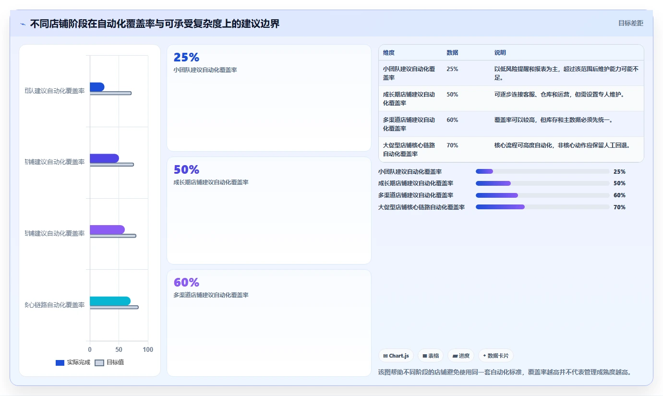Viewport: 663px width, 396px height.
Task: Toggle the 目标值 legend item
Action: 109,362
